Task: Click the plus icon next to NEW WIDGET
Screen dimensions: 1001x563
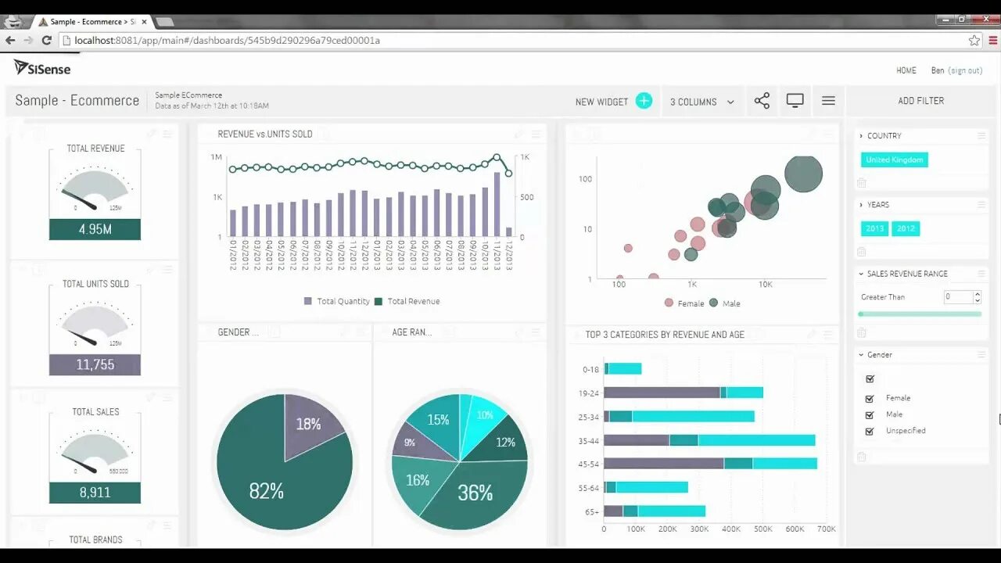Action: tap(644, 100)
